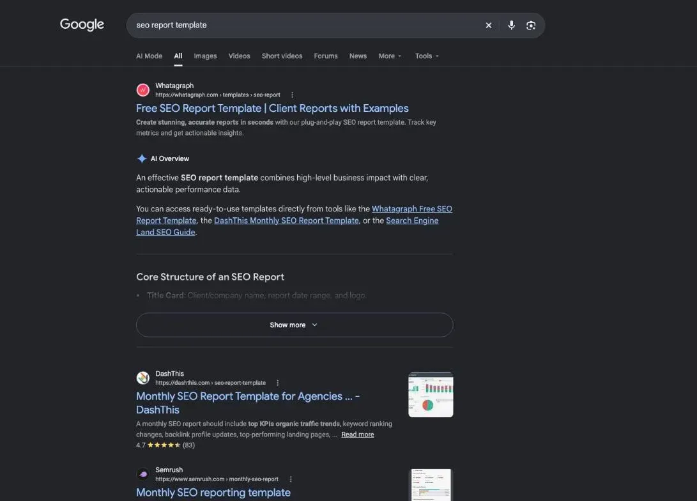Screen dimensions: 697x501
Task: Select the All results tab
Action: pos(178,56)
